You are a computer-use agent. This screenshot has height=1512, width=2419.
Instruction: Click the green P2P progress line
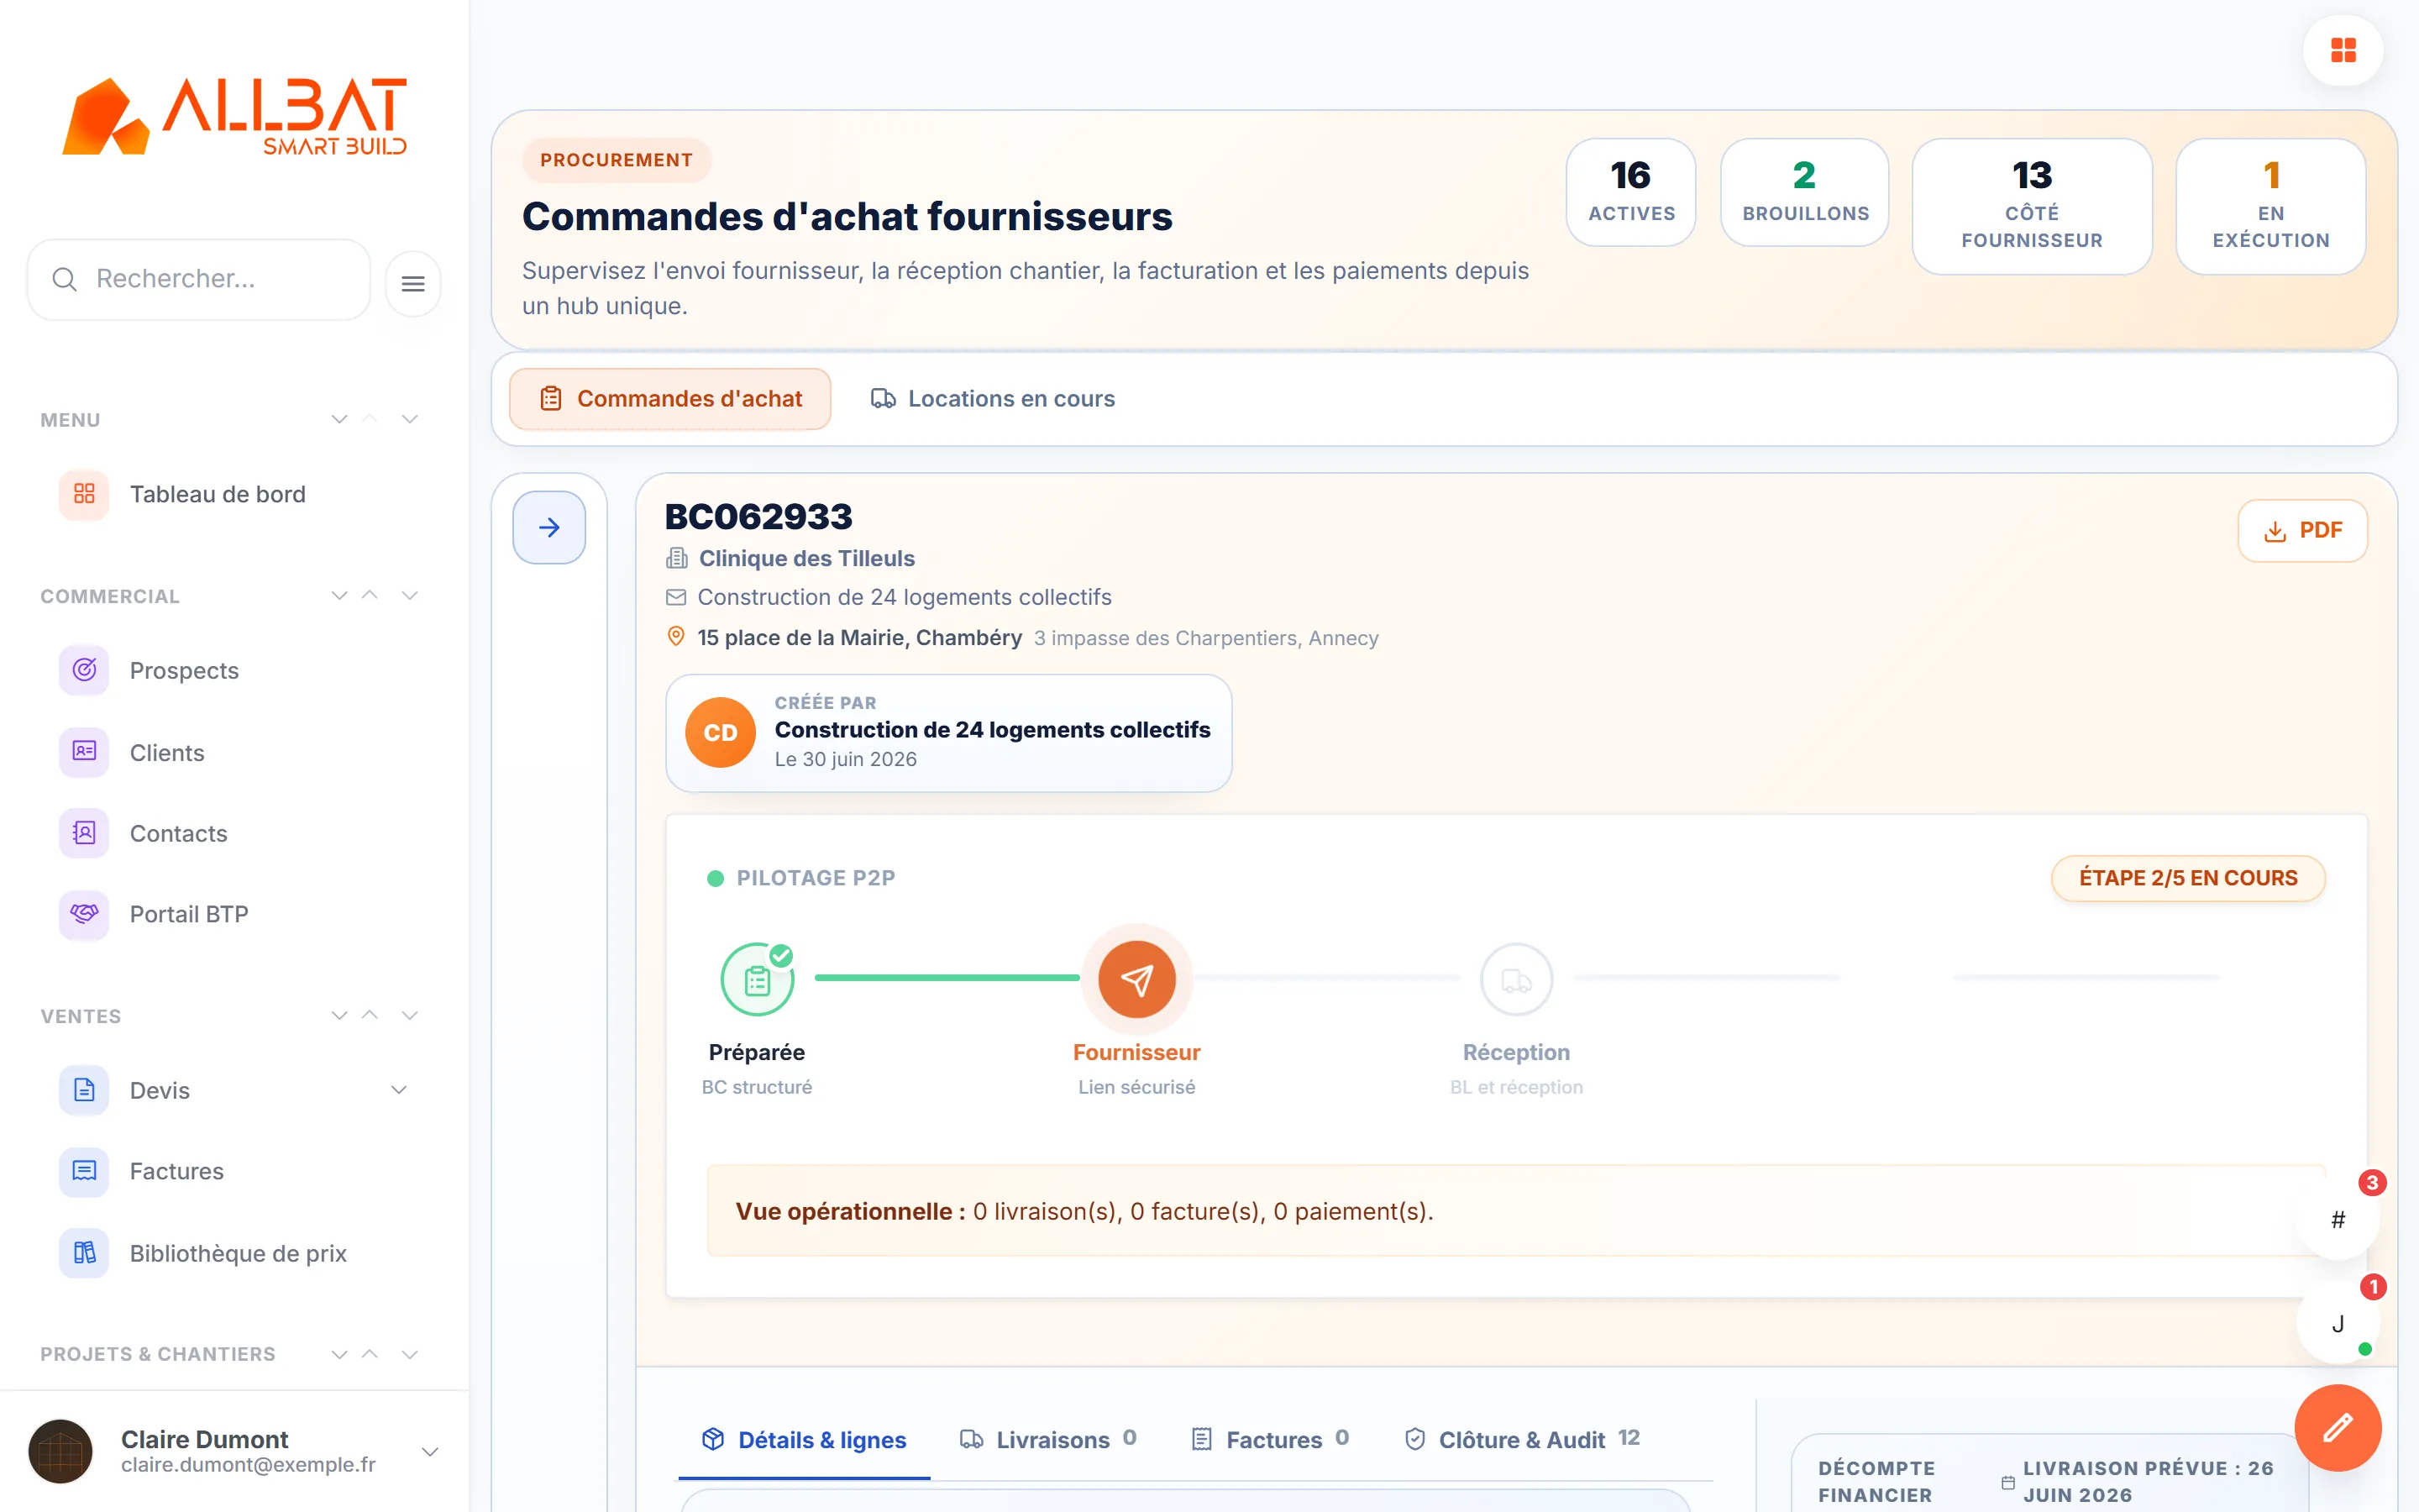tap(947, 977)
